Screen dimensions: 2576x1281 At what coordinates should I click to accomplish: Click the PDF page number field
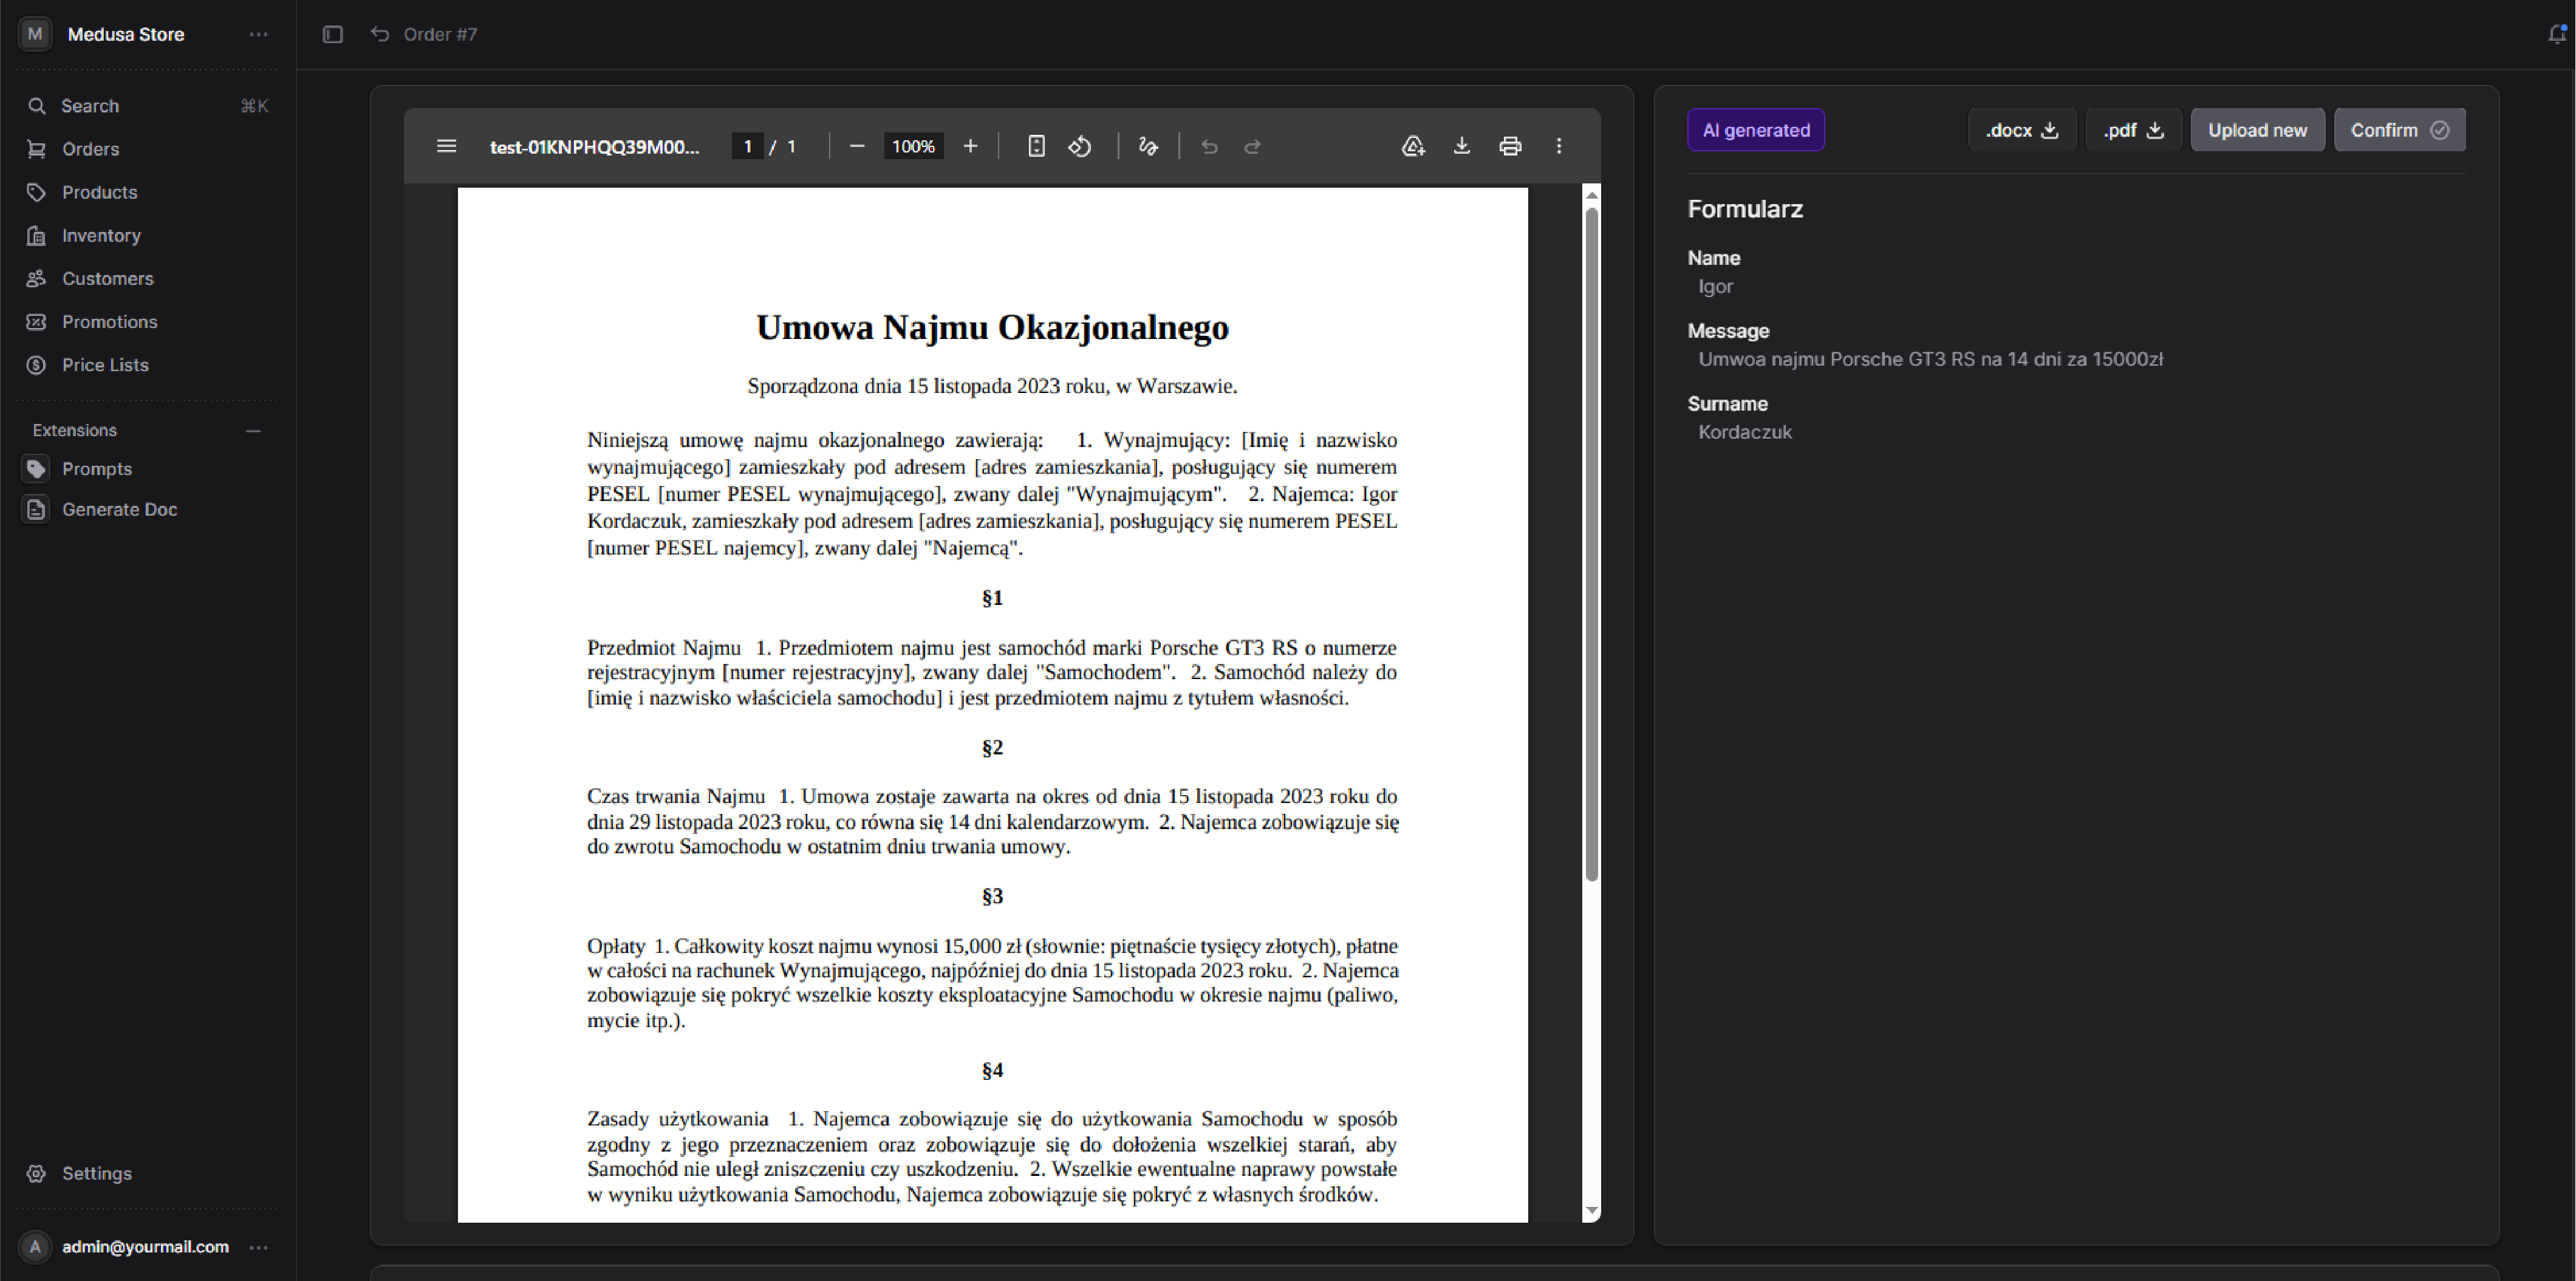point(747,146)
